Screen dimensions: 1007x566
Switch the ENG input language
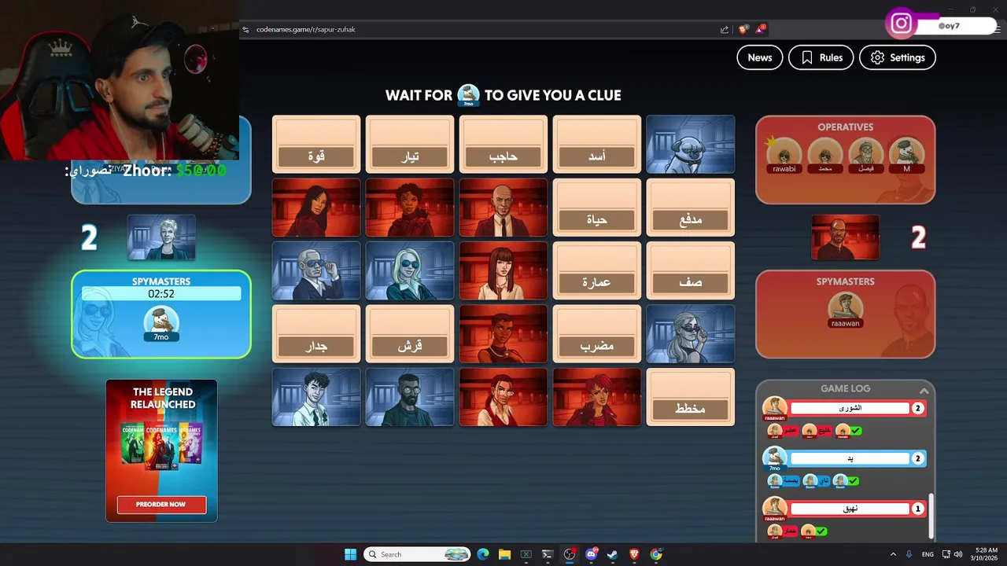[x=928, y=554]
